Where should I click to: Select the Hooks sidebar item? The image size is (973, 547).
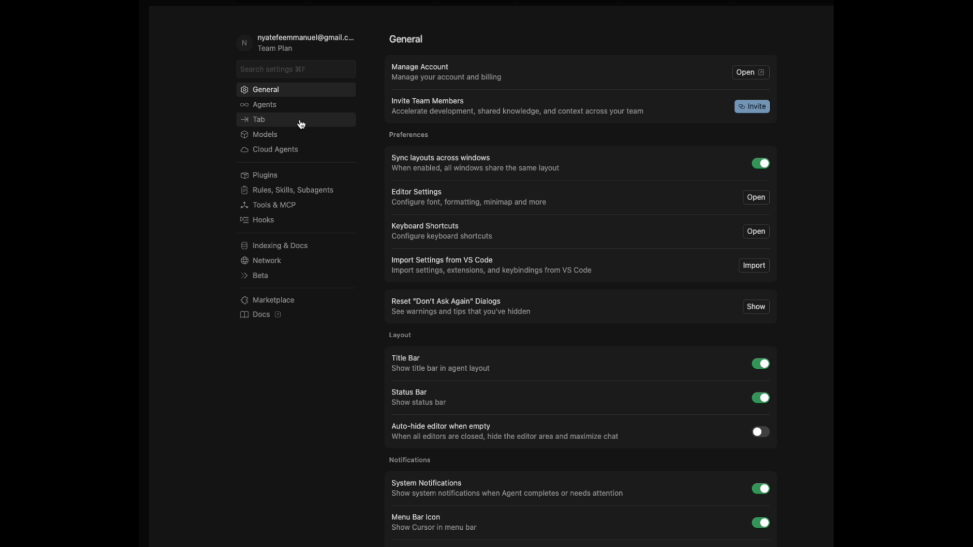point(296,220)
